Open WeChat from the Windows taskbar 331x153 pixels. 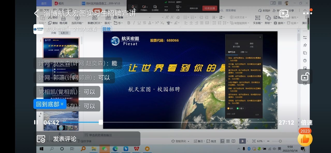point(104,149)
